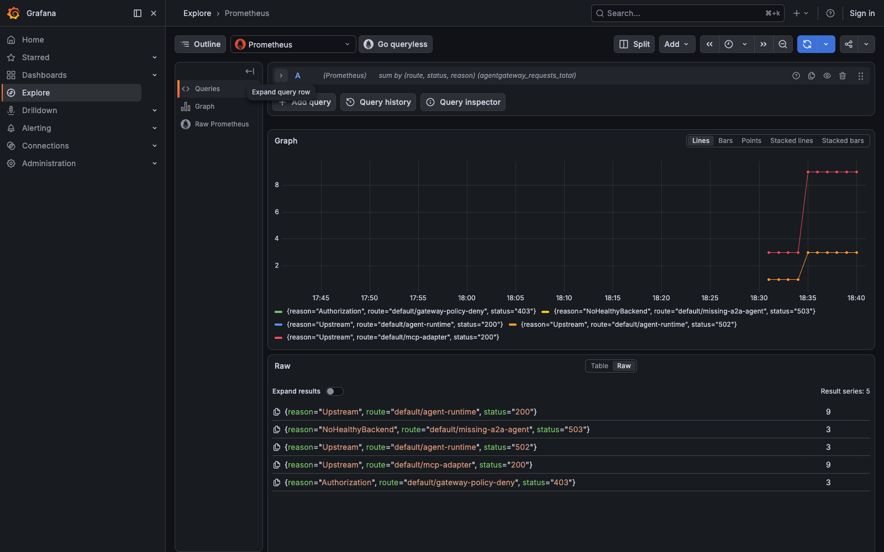Open time range dropdown chevron

(x=745, y=44)
